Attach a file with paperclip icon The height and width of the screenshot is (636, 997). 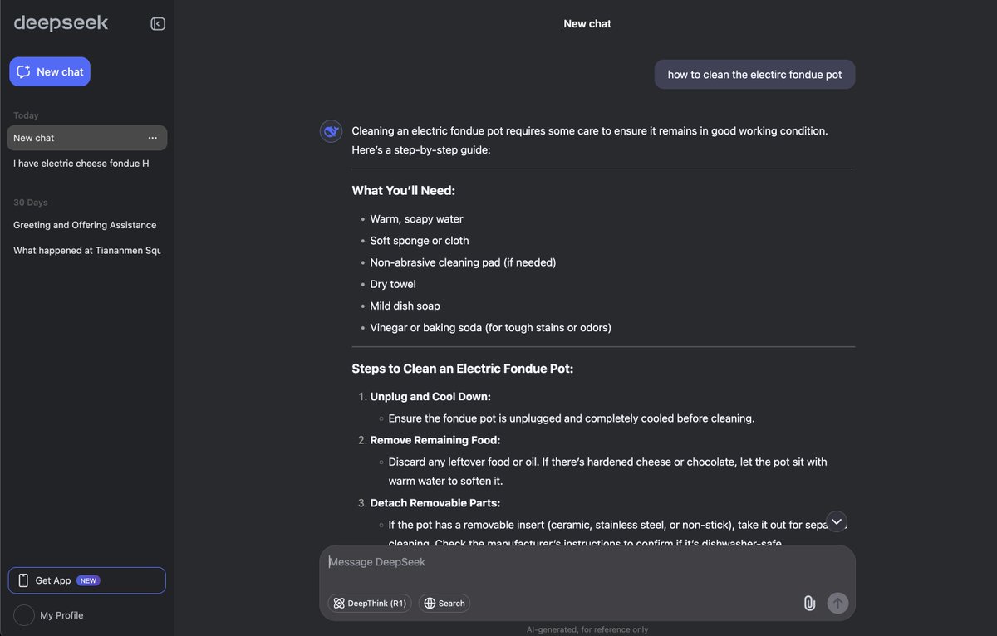(x=809, y=604)
